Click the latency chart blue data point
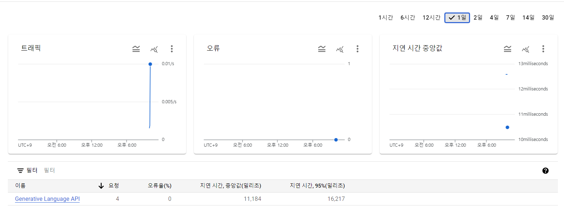The height and width of the screenshot is (209, 564). click(508, 127)
